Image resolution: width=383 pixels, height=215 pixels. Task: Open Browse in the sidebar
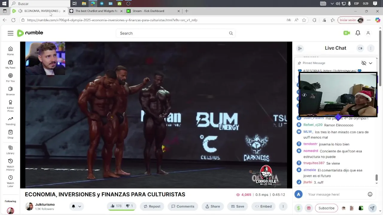coord(10,91)
